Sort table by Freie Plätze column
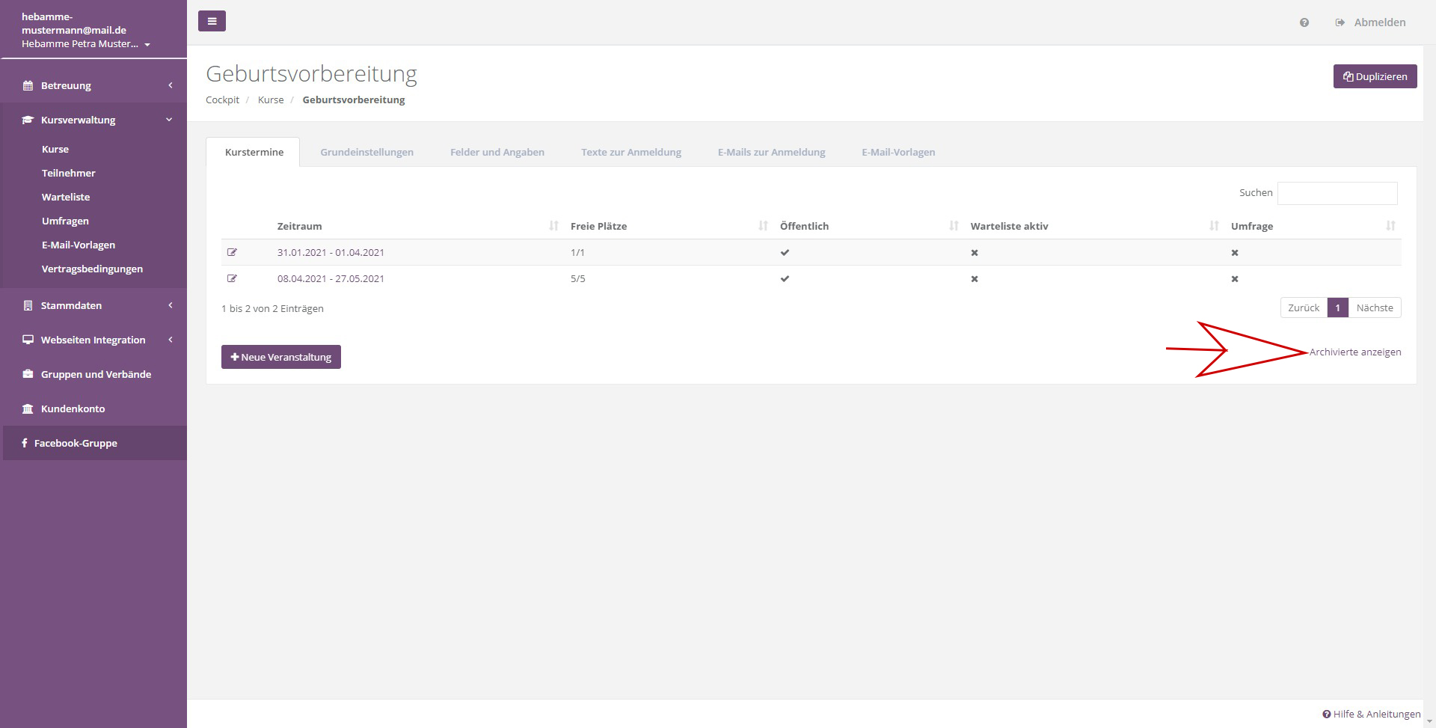This screenshot has height=728, width=1436. (x=598, y=226)
